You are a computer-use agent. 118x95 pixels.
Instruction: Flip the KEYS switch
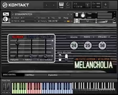[x=60, y=57]
